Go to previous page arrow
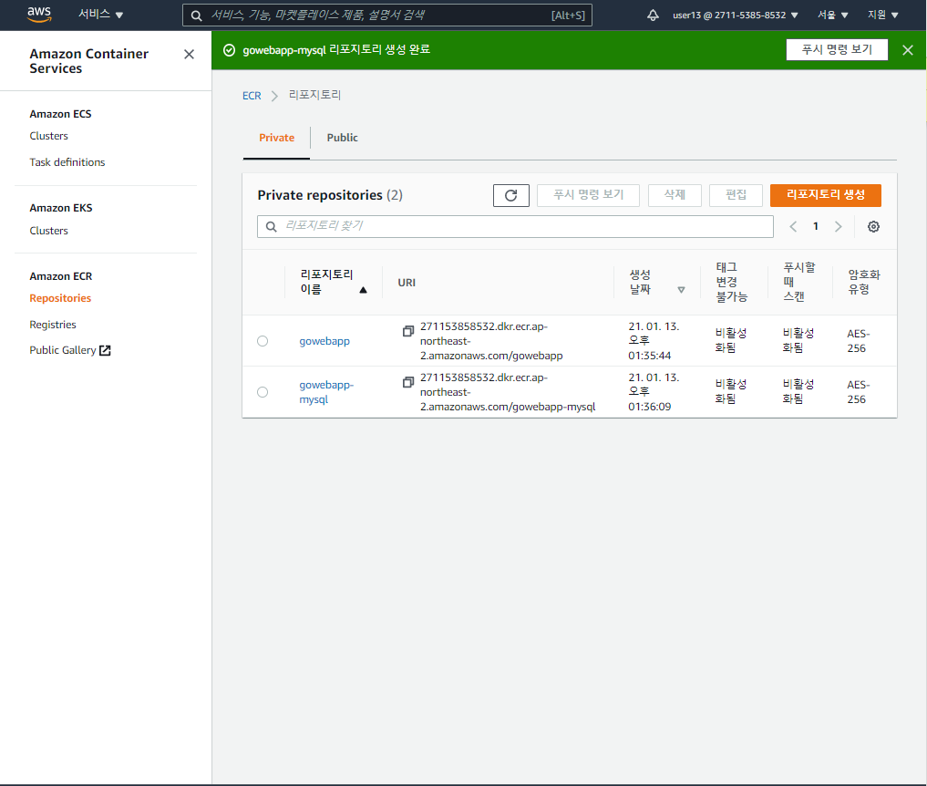This screenshot has width=927, height=786. coord(793,226)
